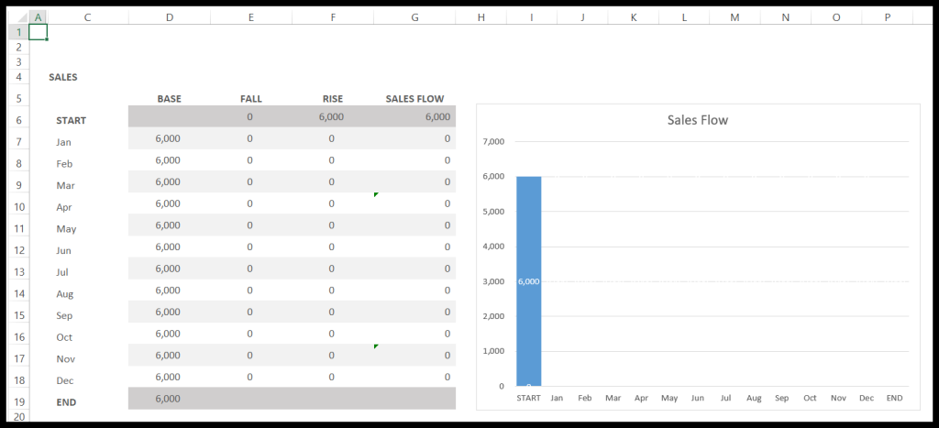Click the END label on chart horizontal axis
939x428 pixels.
[x=894, y=399]
